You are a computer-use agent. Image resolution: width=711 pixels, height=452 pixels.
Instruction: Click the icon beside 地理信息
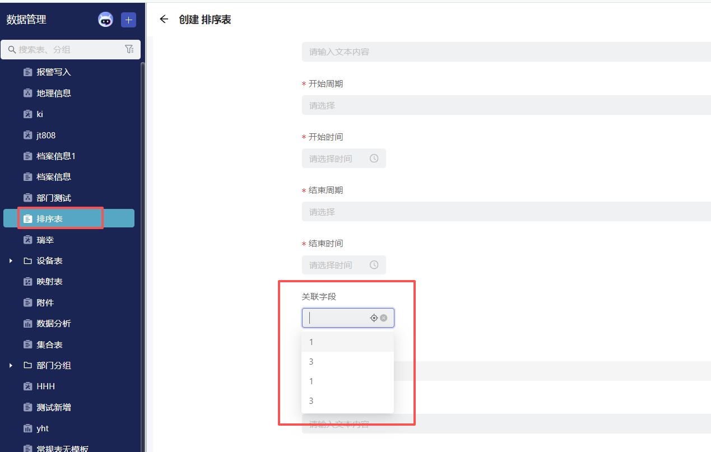(27, 93)
